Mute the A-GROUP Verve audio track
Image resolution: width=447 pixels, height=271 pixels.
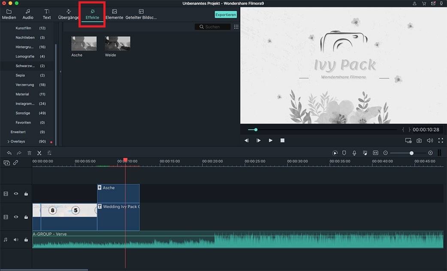point(16,240)
